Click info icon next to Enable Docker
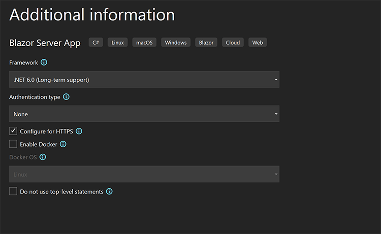 (63, 144)
